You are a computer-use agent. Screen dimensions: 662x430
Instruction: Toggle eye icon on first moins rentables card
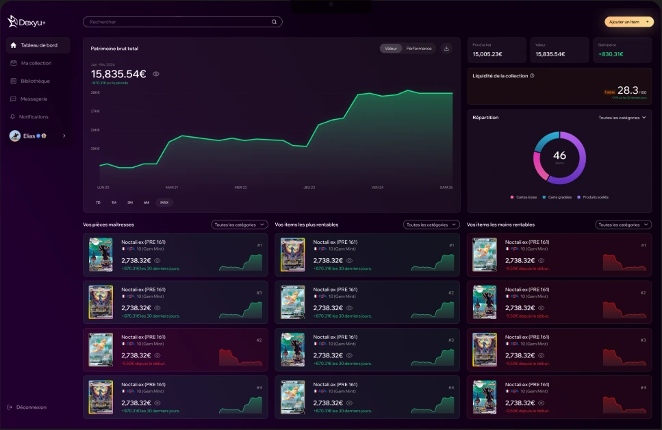pyautogui.click(x=542, y=261)
